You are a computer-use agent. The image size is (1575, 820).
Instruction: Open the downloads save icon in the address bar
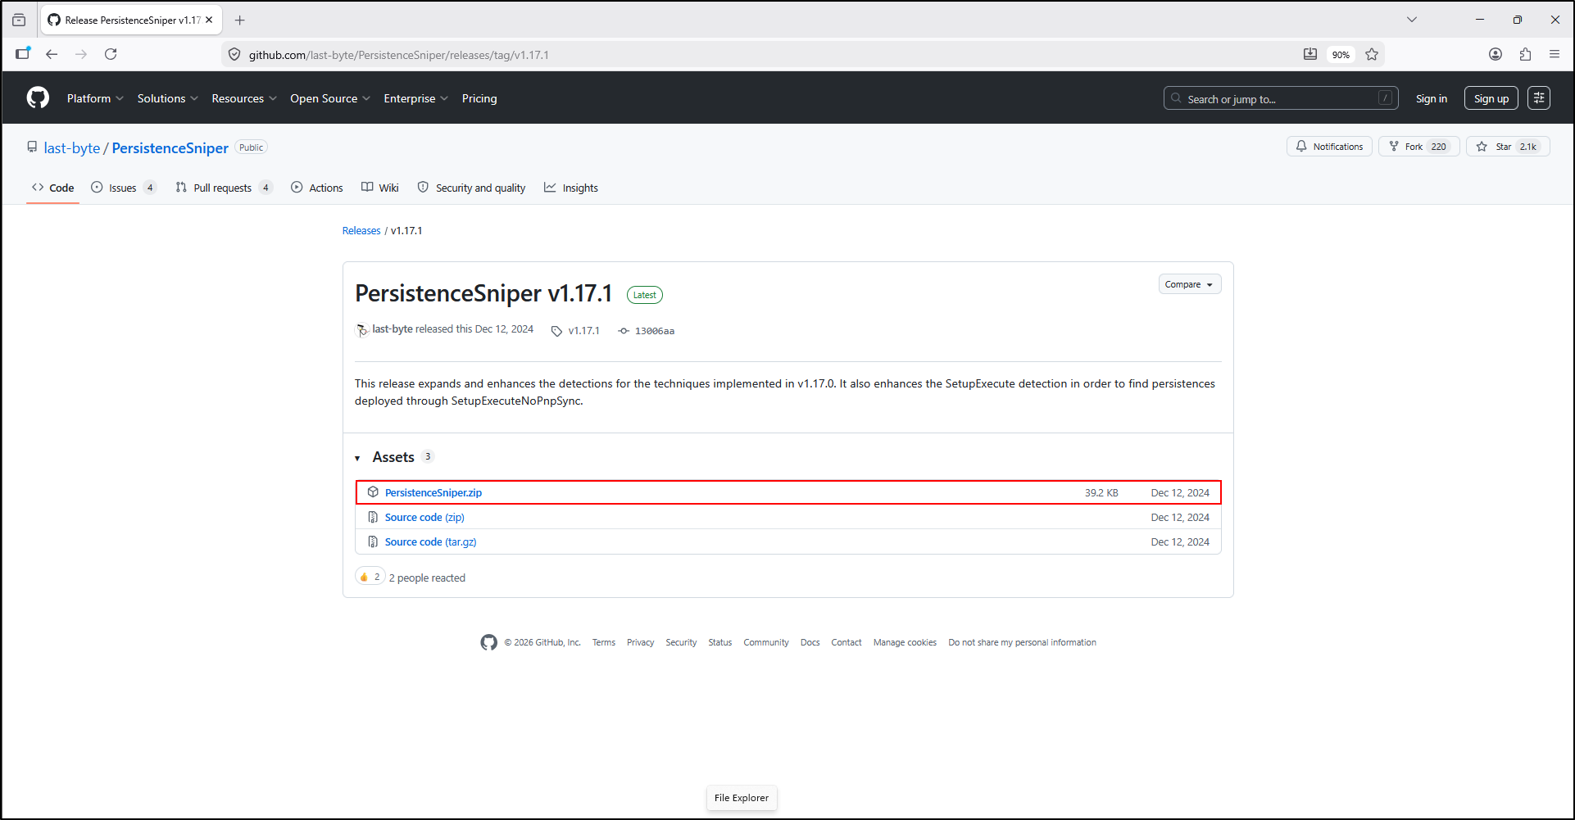coord(1310,54)
